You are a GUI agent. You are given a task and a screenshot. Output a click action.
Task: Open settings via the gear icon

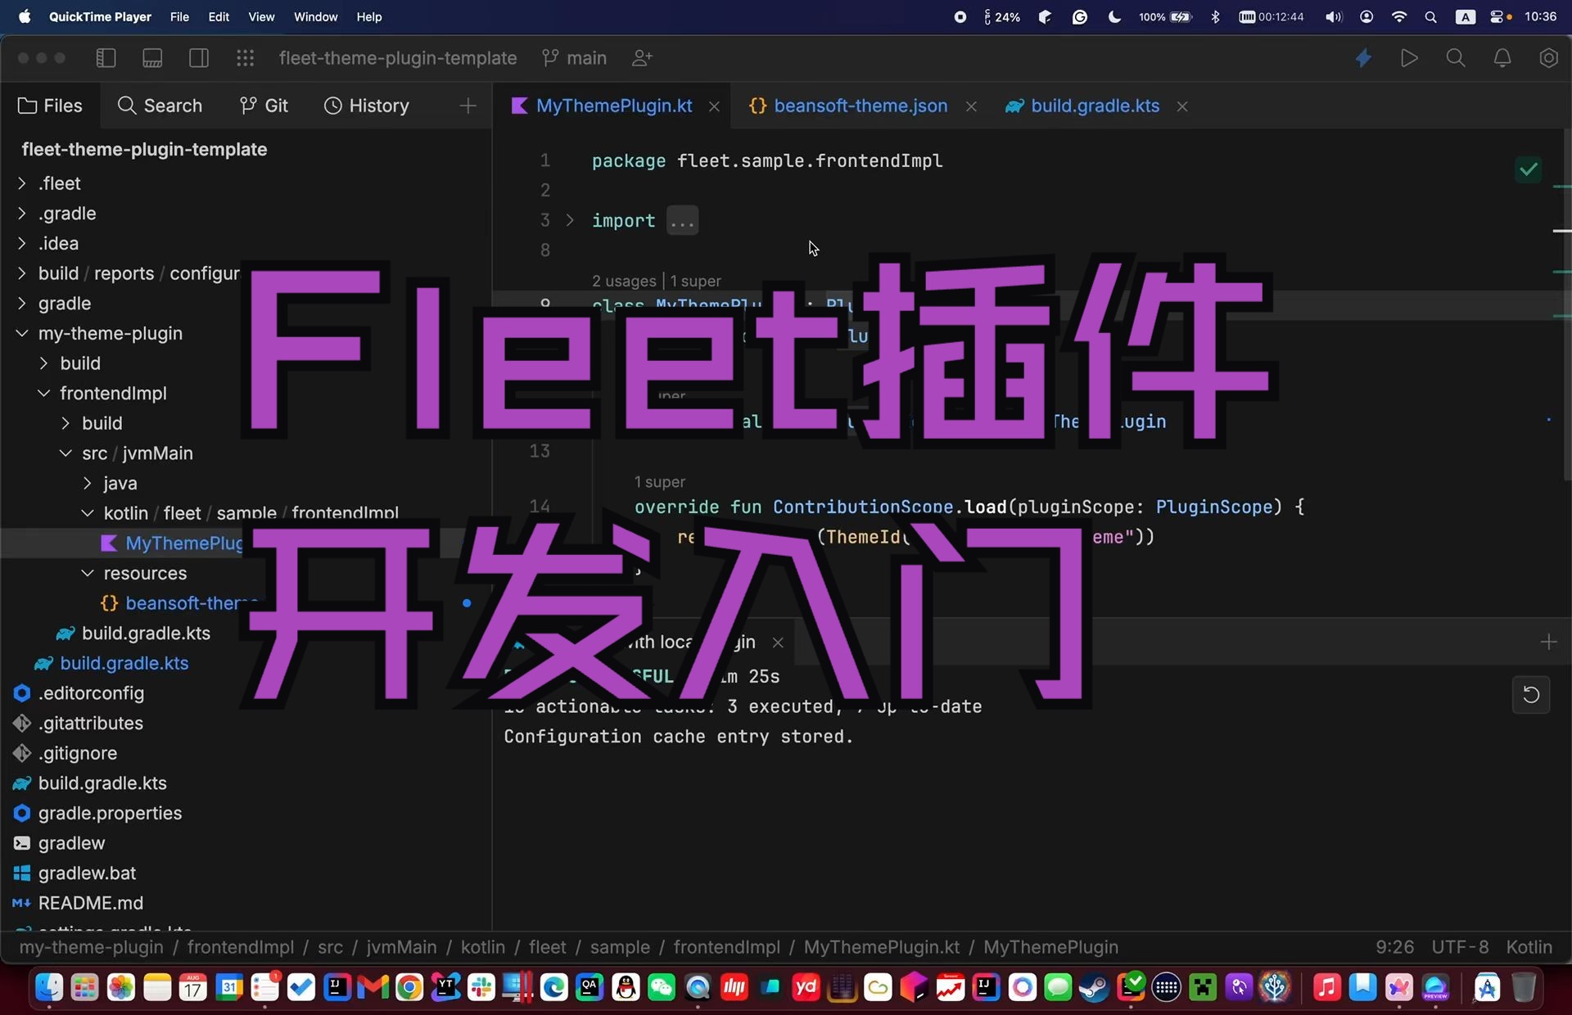(1550, 57)
